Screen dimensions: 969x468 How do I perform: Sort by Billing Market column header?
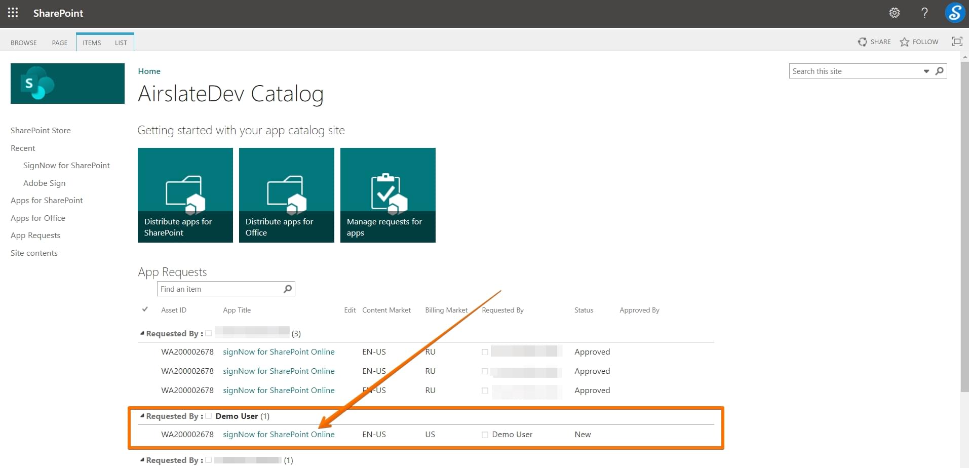coord(446,310)
